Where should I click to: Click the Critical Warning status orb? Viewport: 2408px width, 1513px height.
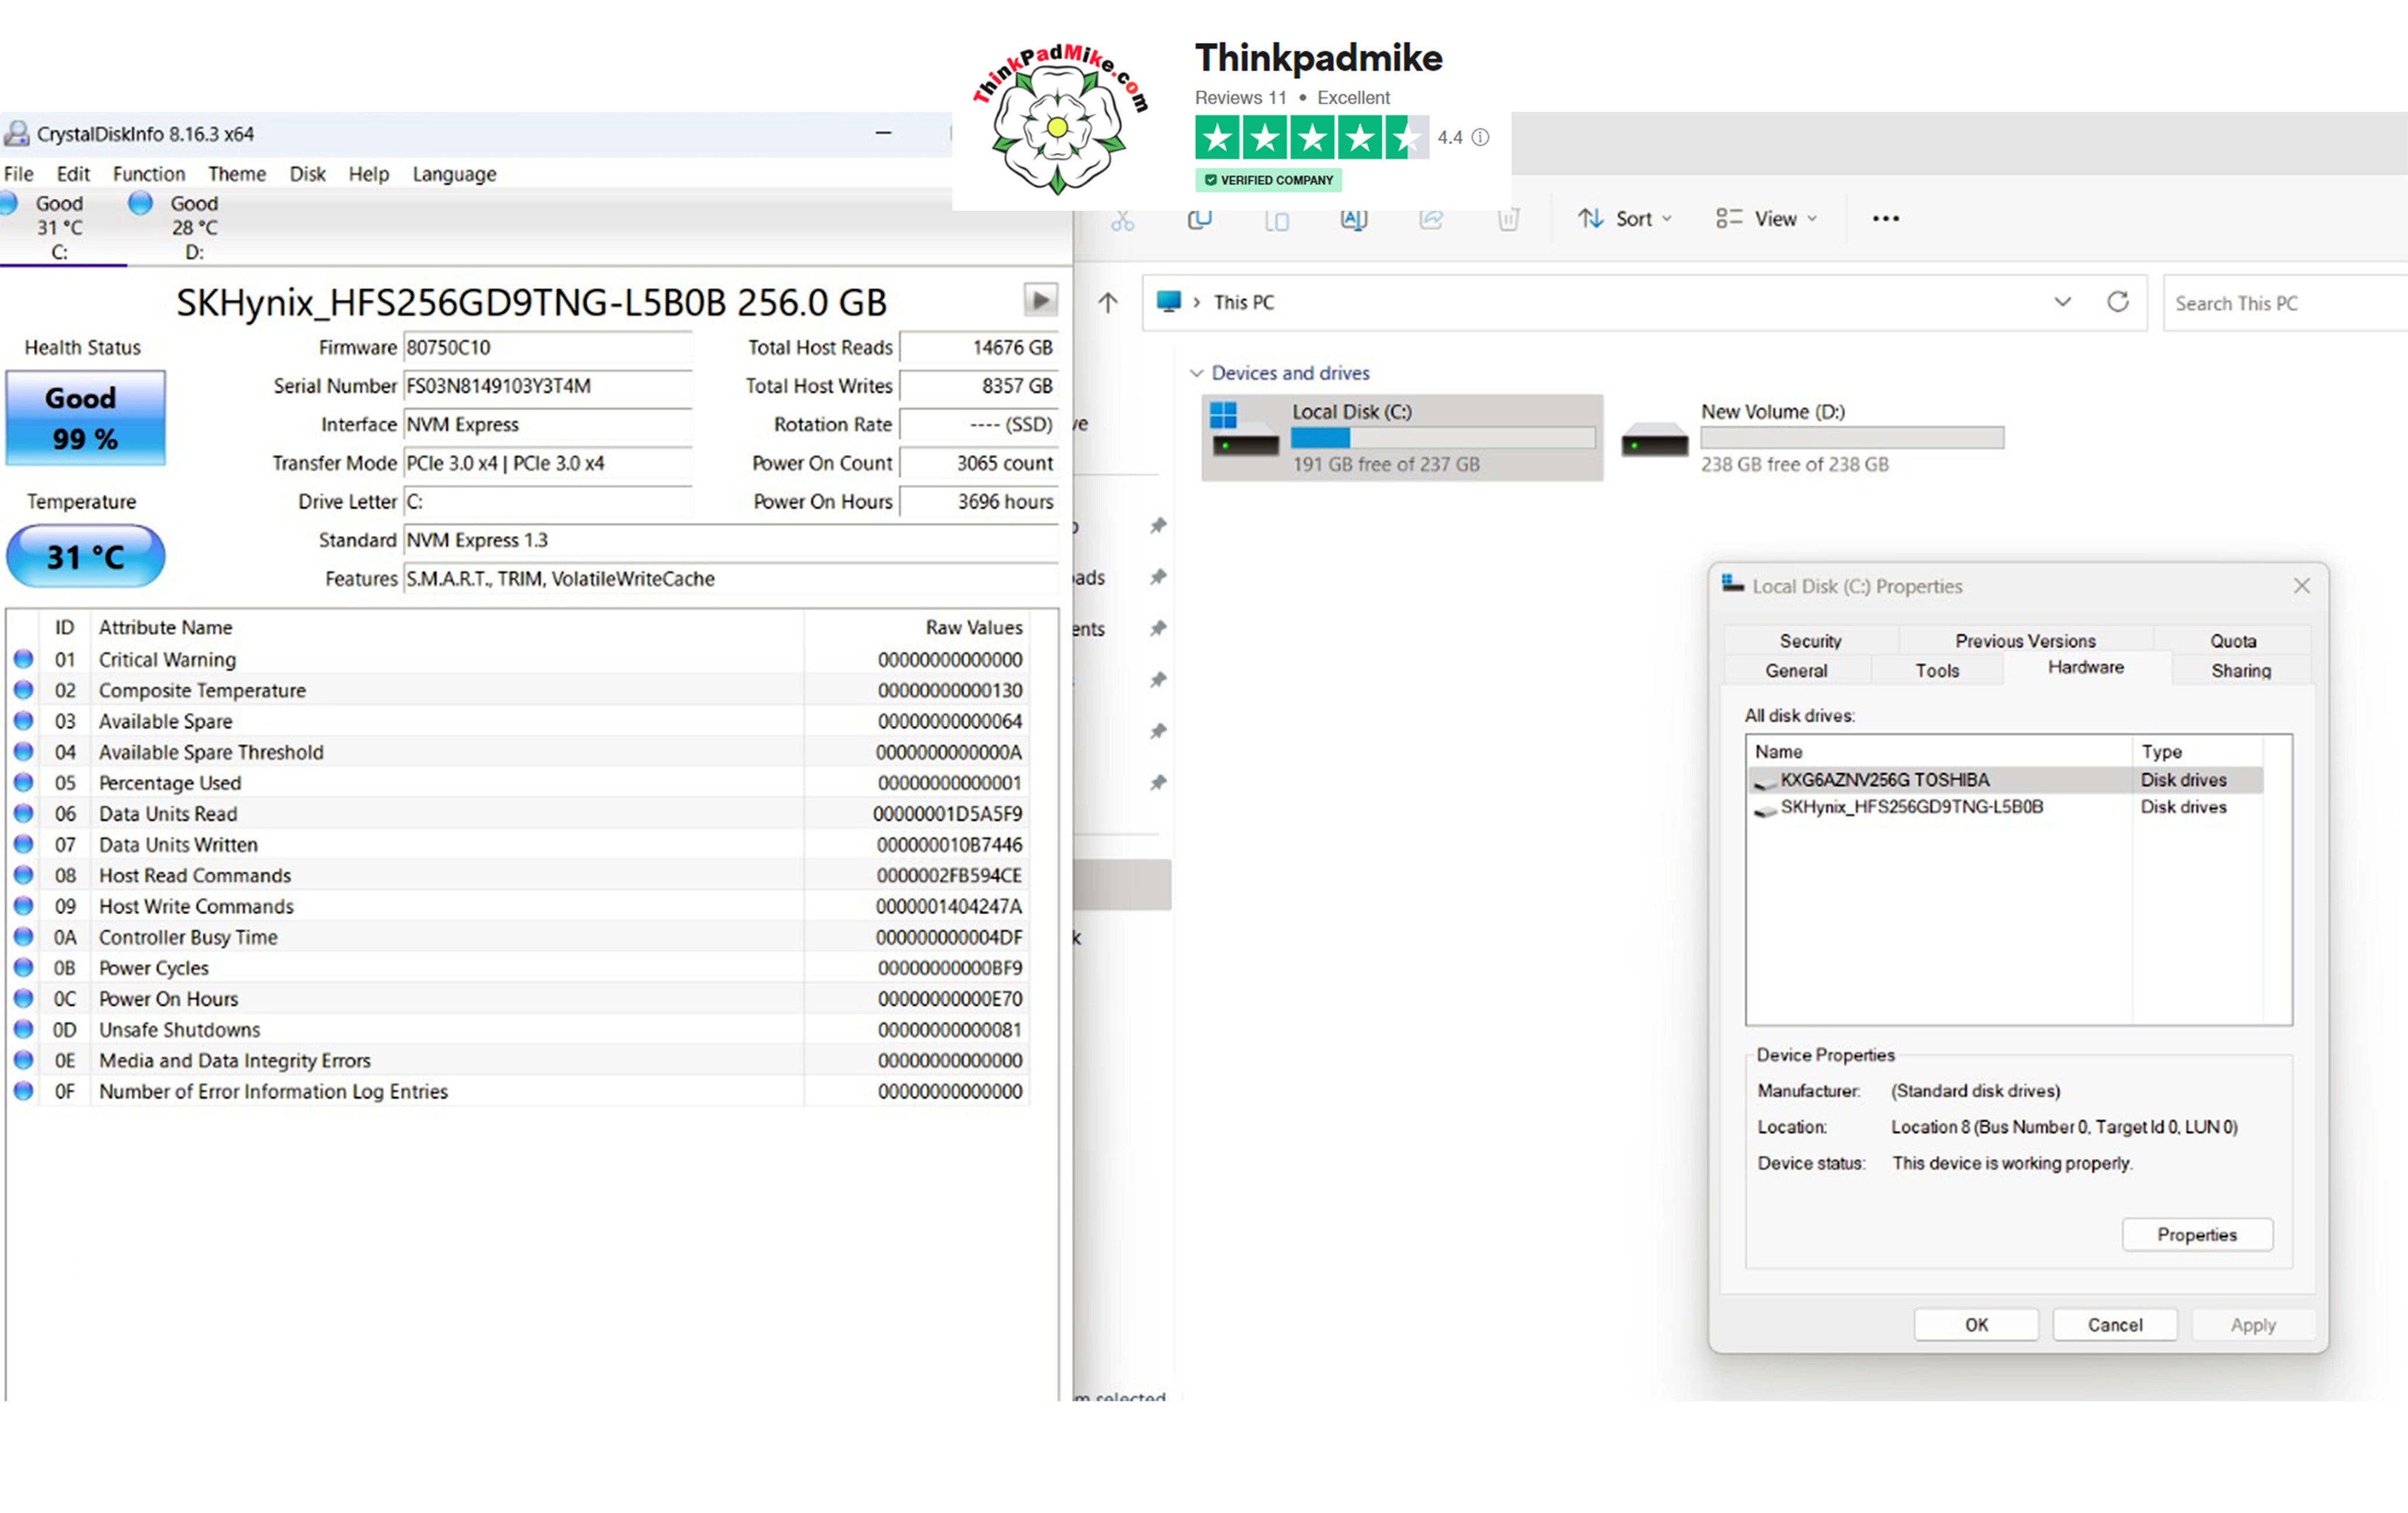(23, 659)
